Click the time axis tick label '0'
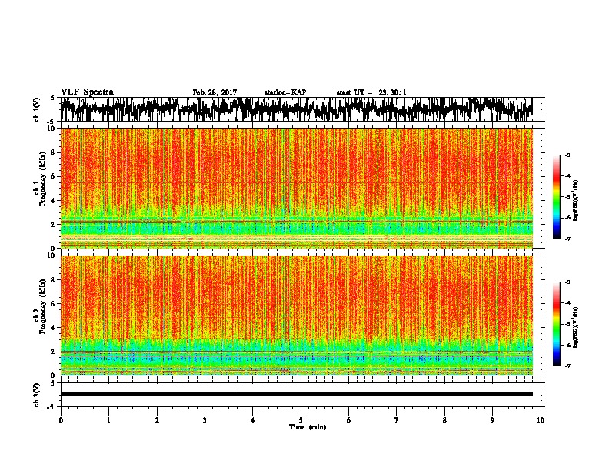The height and width of the screenshot is (471, 609). (61, 420)
